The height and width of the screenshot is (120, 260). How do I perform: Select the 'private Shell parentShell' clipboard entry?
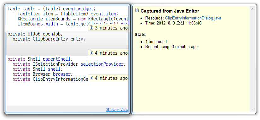(x=67, y=68)
